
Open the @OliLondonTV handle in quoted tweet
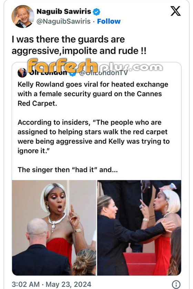[x=103, y=73]
